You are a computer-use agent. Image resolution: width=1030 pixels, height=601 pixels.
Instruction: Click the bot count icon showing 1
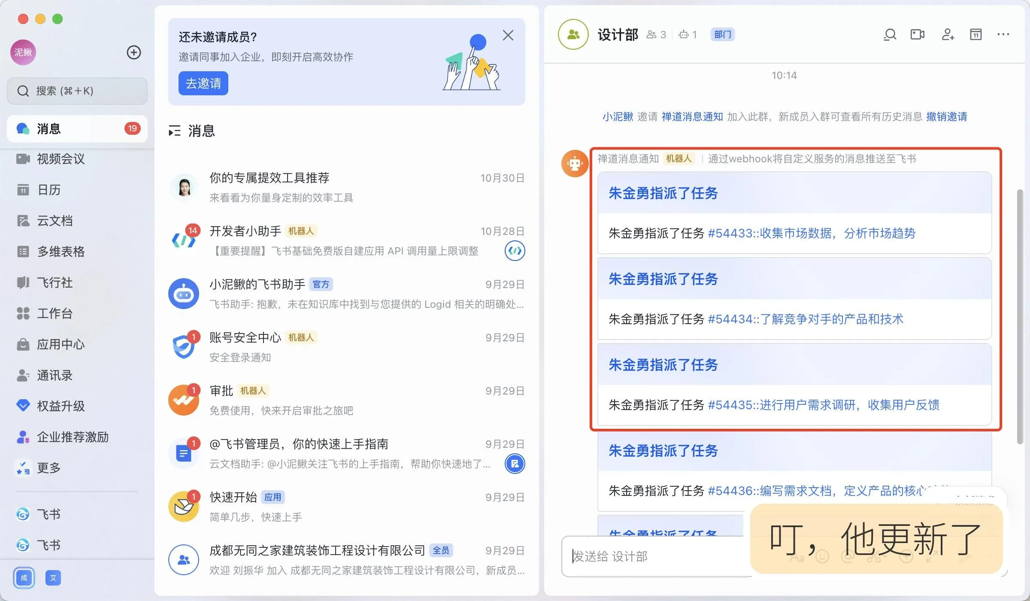(688, 34)
